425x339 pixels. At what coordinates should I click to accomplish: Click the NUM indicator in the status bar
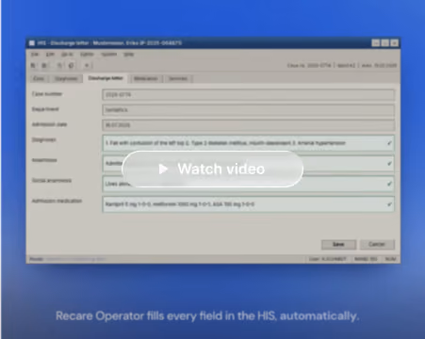[390, 259]
